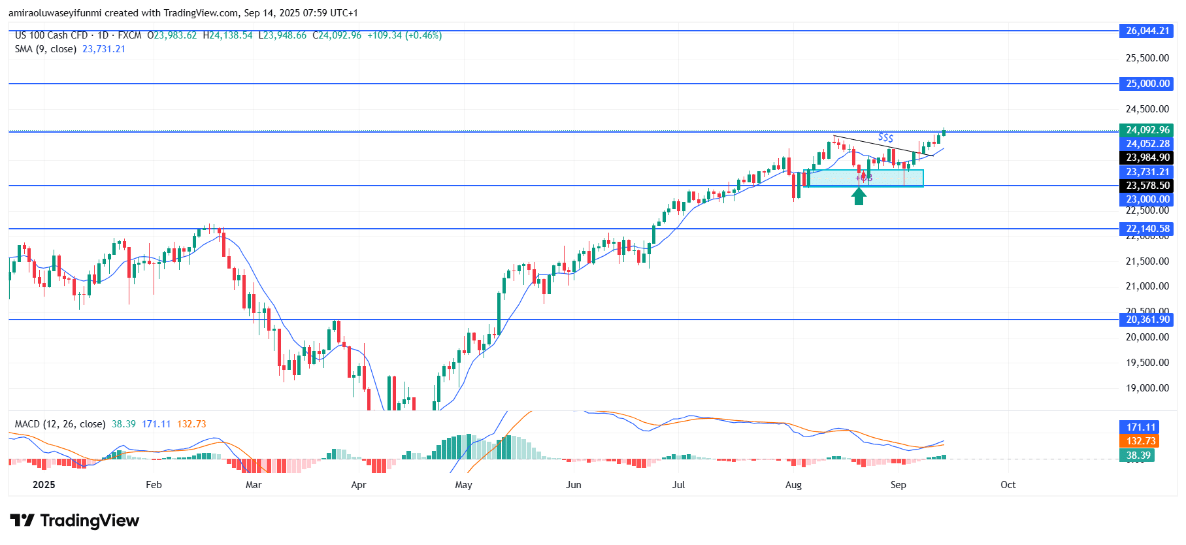Click the TradingView logo at bottom
Image resolution: width=1186 pixels, height=545 pixels.
[74, 520]
